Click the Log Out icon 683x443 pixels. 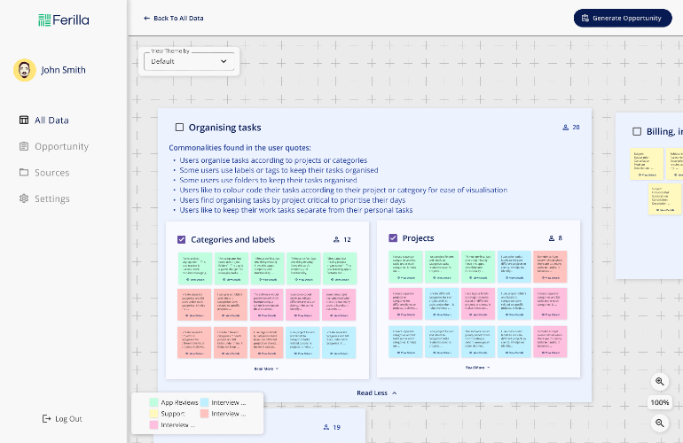click(46, 418)
